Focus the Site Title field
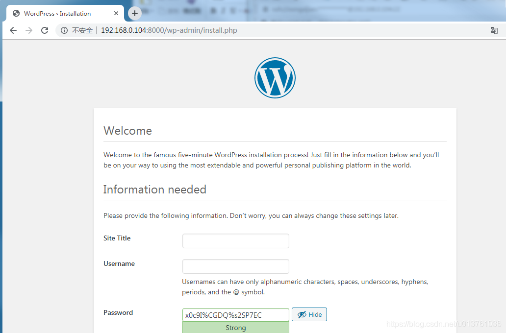The height and width of the screenshot is (333, 506). pos(235,241)
